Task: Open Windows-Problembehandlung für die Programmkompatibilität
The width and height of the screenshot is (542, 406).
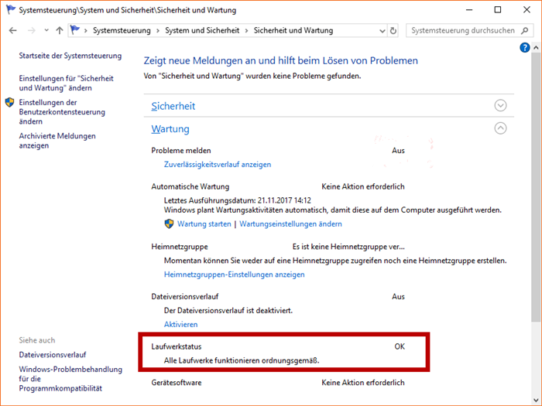Action: coord(70,379)
